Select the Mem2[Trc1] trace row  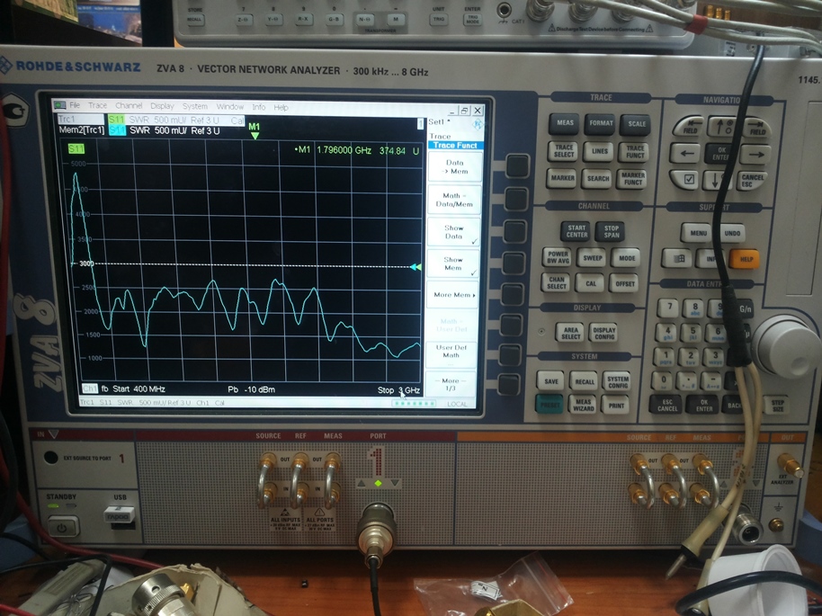pos(81,130)
